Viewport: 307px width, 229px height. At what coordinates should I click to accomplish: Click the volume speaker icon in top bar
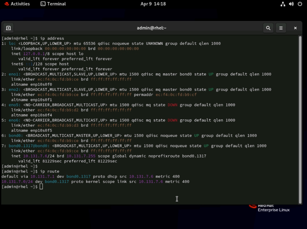pyautogui.click(x=291, y=4)
